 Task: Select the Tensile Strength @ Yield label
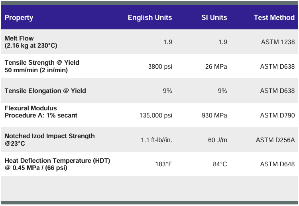click(42, 63)
